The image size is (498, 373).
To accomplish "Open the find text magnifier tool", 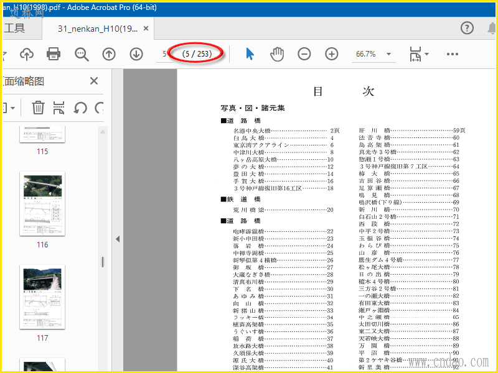I will point(82,54).
